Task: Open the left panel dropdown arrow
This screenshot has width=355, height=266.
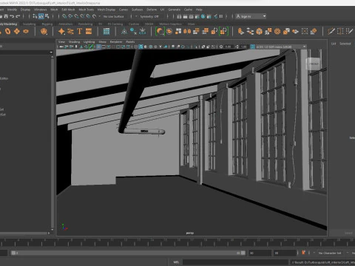Action: [51, 52]
